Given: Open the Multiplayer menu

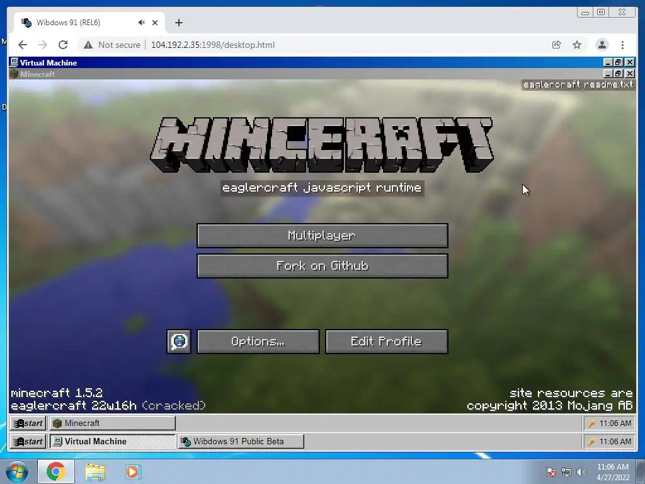Looking at the screenshot, I should click(322, 236).
